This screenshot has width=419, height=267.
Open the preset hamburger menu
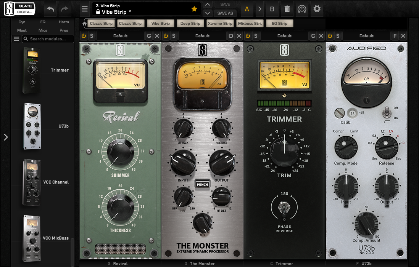[x=85, y=9]
